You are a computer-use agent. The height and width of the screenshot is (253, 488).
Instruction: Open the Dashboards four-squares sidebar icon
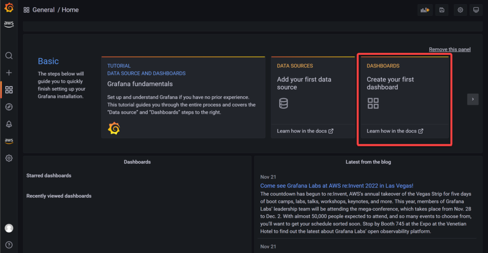coord(9,90)
